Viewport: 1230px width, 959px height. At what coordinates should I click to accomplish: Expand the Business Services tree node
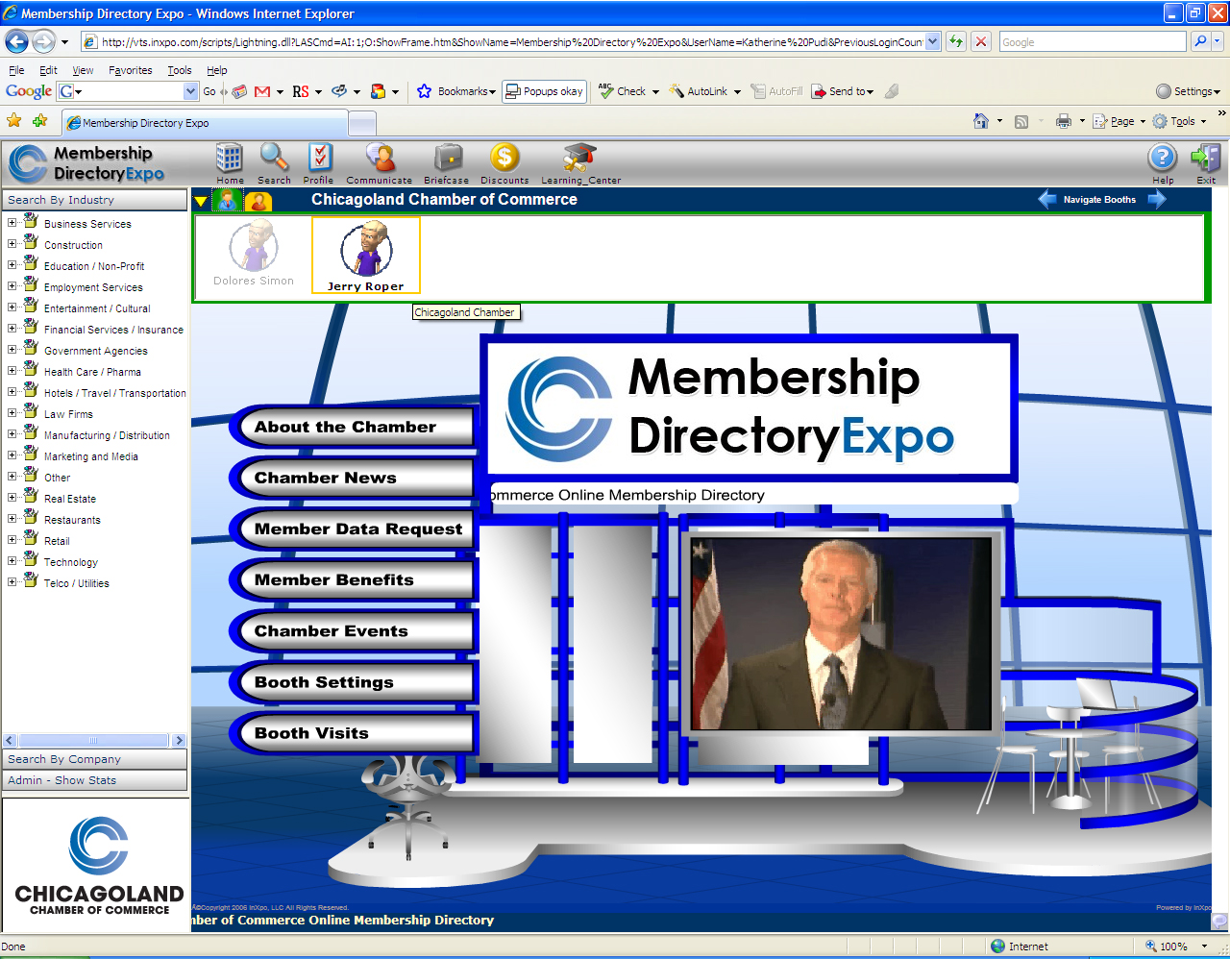12,223
